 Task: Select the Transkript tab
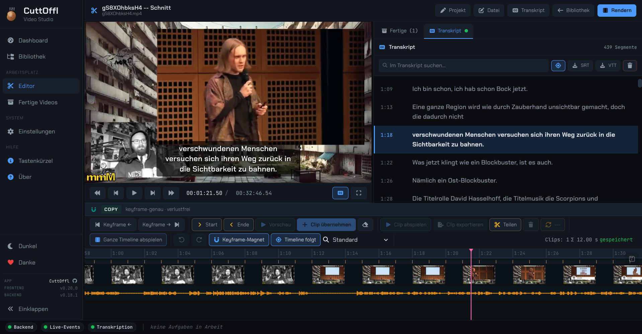449,31
